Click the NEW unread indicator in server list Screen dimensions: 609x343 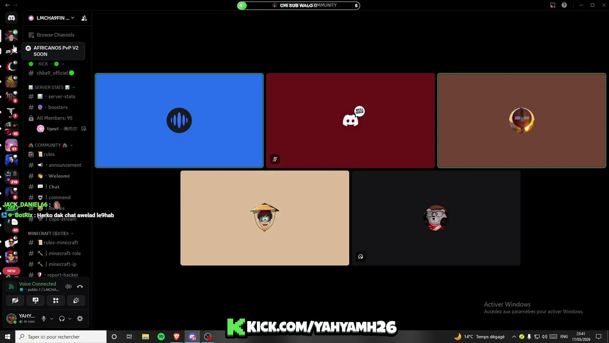tap(11, 271)
